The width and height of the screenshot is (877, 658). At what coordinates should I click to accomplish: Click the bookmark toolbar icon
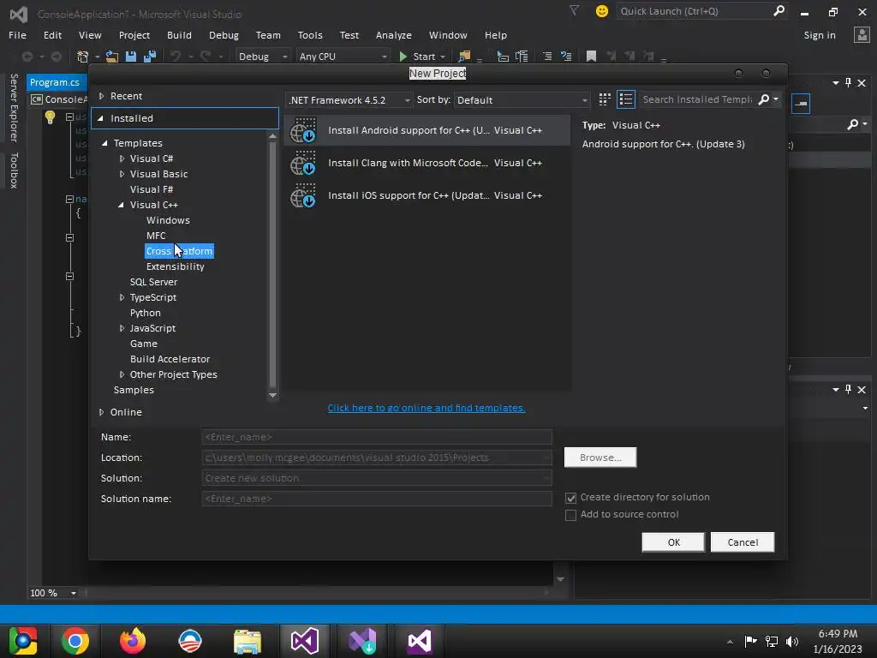(591, 57)
